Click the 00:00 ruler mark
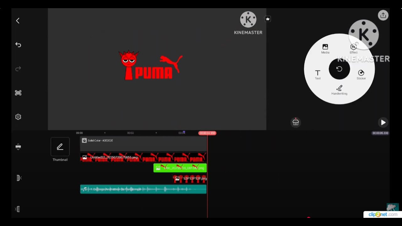Image resolution: width=402 pixels, height=226 pixels. [79, 133]
